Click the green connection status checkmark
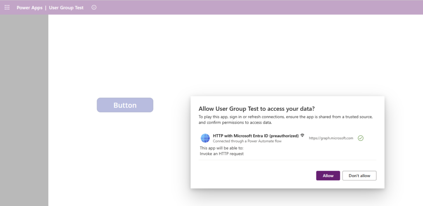 [x=361, y=138]
